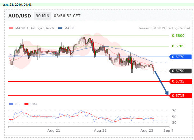Viewport: 194px width, 140px height.
Task: Click the RSI 50 level label
Action: coord(174,117)
